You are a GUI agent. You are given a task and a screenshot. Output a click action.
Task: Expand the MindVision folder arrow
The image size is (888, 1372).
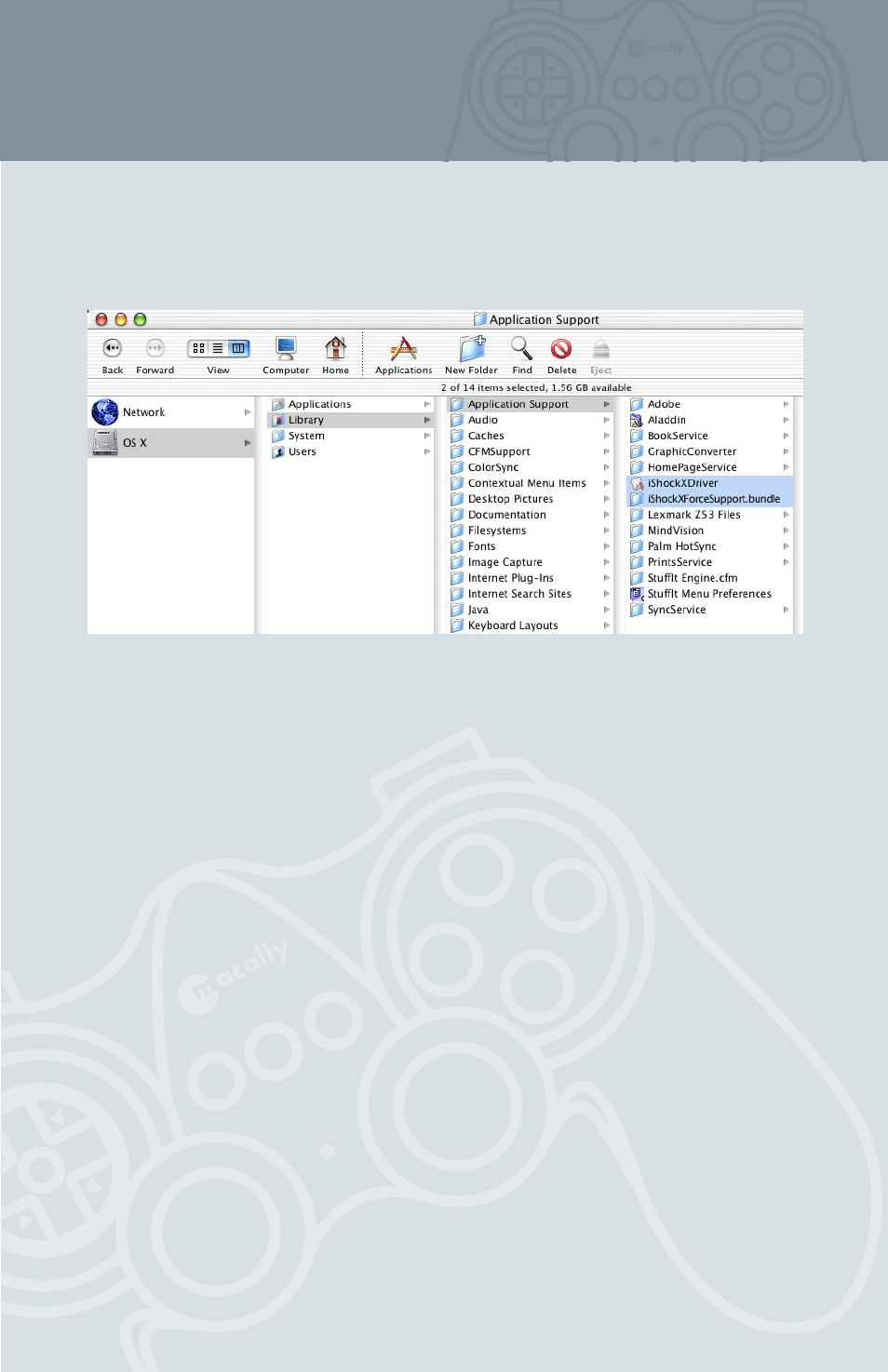[787, 531]
